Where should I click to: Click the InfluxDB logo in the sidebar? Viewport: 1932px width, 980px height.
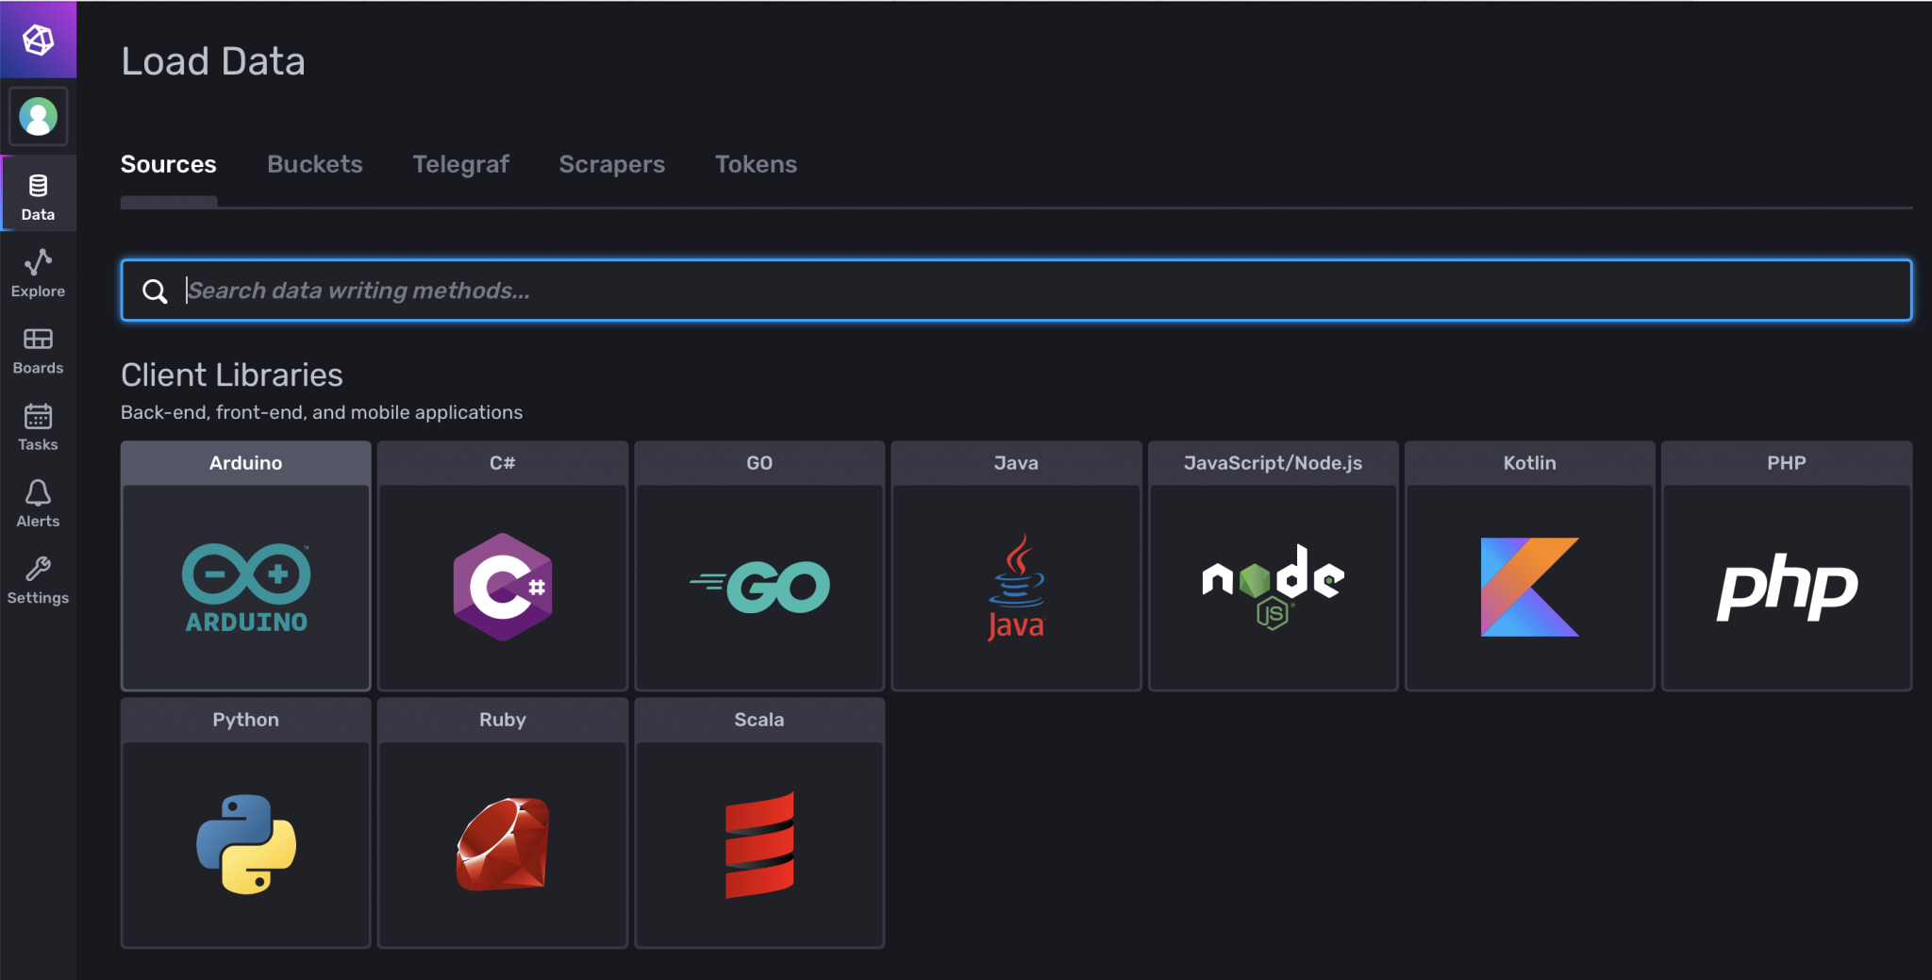tap(38, 40)
